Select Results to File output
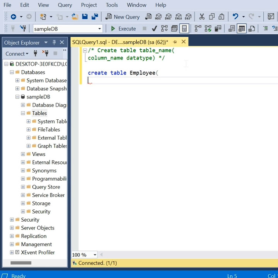The height and width of the screenshot is (278, 278). tap(252, 29)
